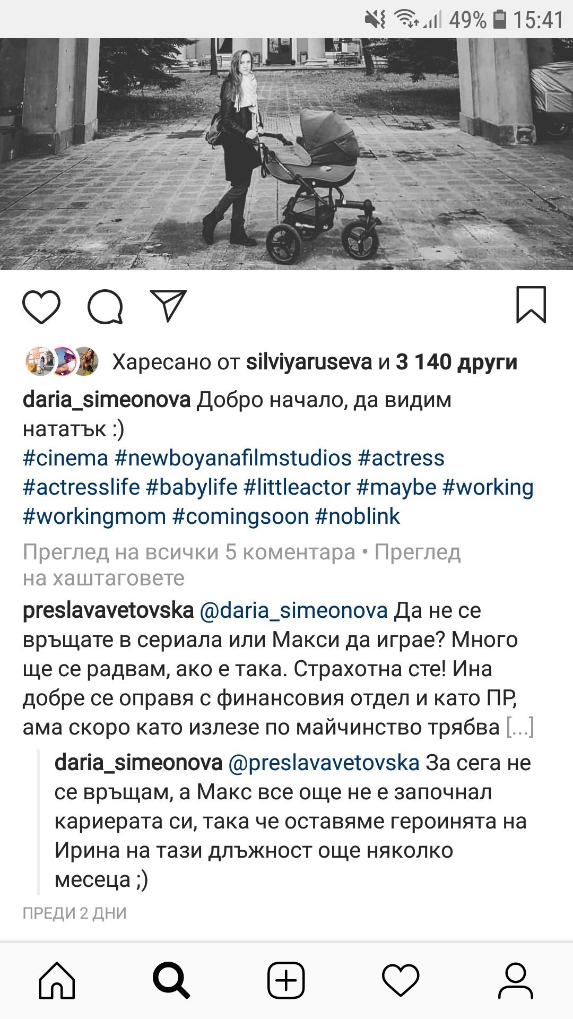Tap liker avatars next to likes
Viewport: 573px width, 1019px height.
(62, 361)
